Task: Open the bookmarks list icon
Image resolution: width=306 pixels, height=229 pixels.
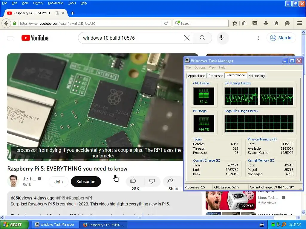Action: (x=244, y=23)
